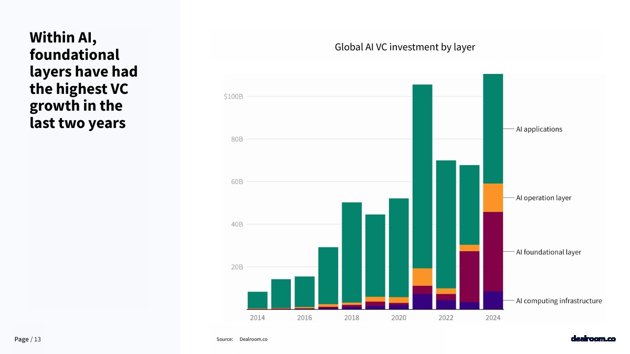Select the AI operation layer legend label
The height and width of the screenshot is (354, 630).
[543, 198]
